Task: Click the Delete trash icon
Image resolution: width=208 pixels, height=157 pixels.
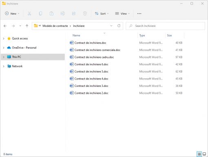Action: coord(85,13)
